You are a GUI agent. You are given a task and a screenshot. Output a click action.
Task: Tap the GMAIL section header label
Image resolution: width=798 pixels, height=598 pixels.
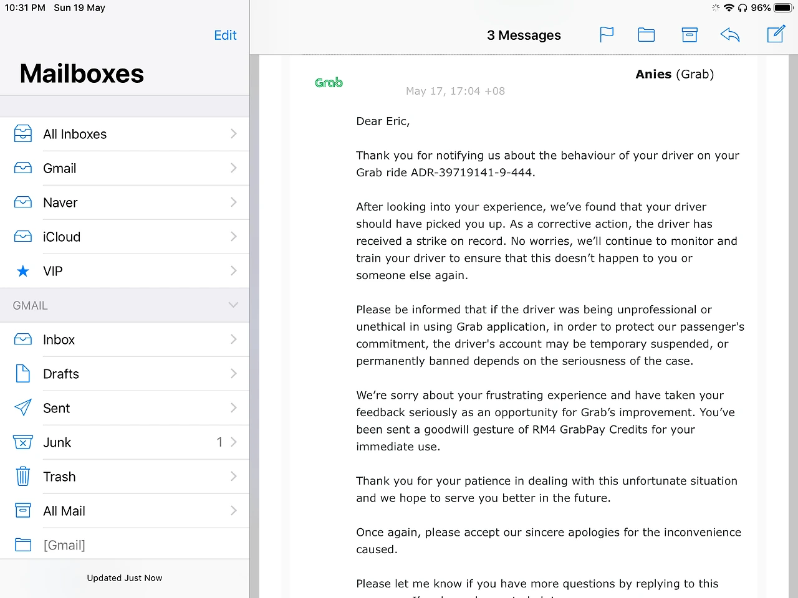(30, 305)
